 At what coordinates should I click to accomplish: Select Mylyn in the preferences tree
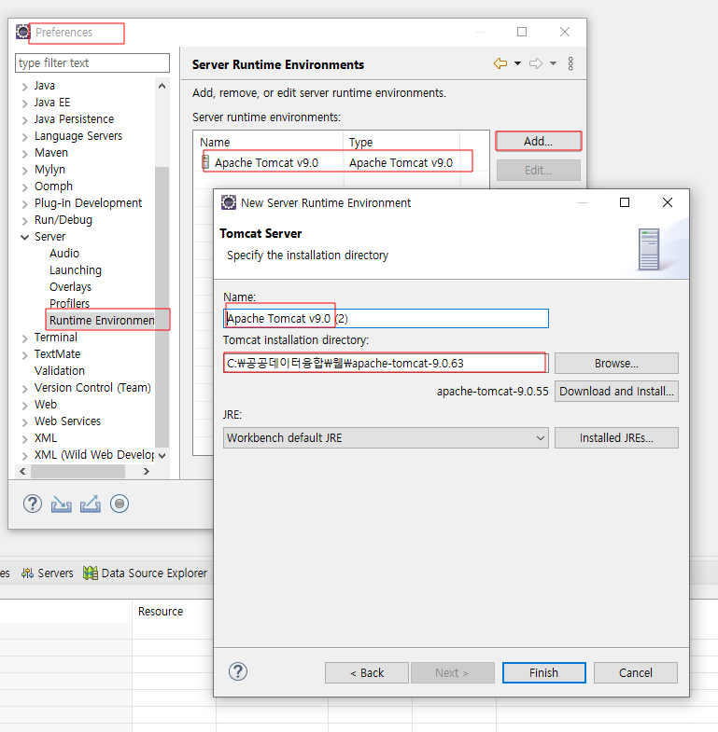(x=49, y=170)
